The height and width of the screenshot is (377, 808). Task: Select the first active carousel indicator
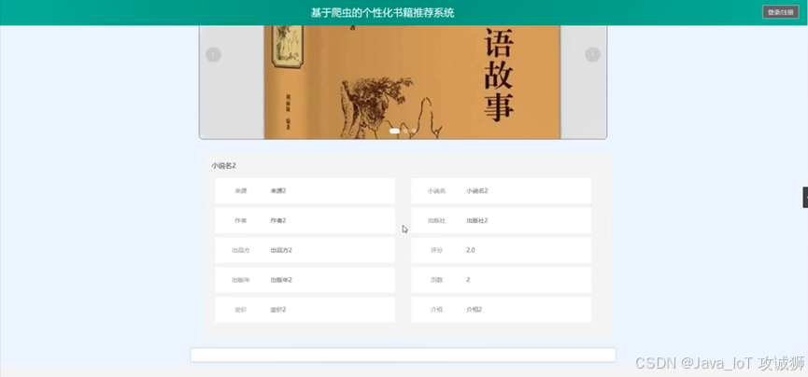click(x=395, y=132)
